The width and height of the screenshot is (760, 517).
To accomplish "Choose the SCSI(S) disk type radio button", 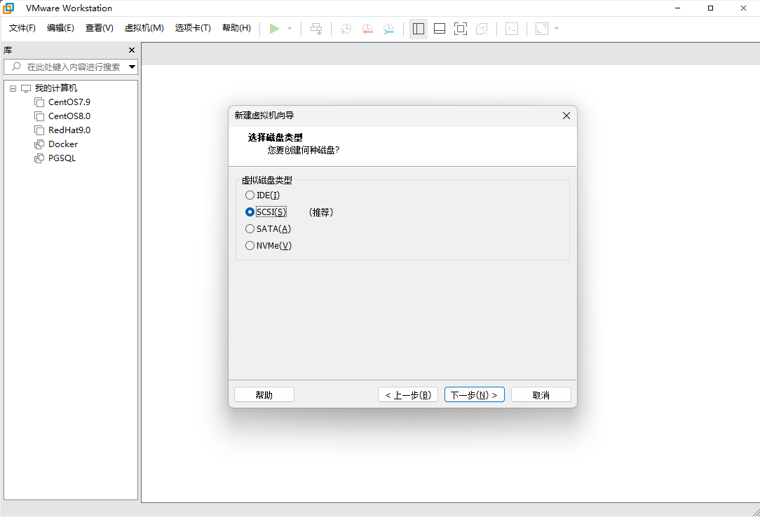I will click(250, 212).
